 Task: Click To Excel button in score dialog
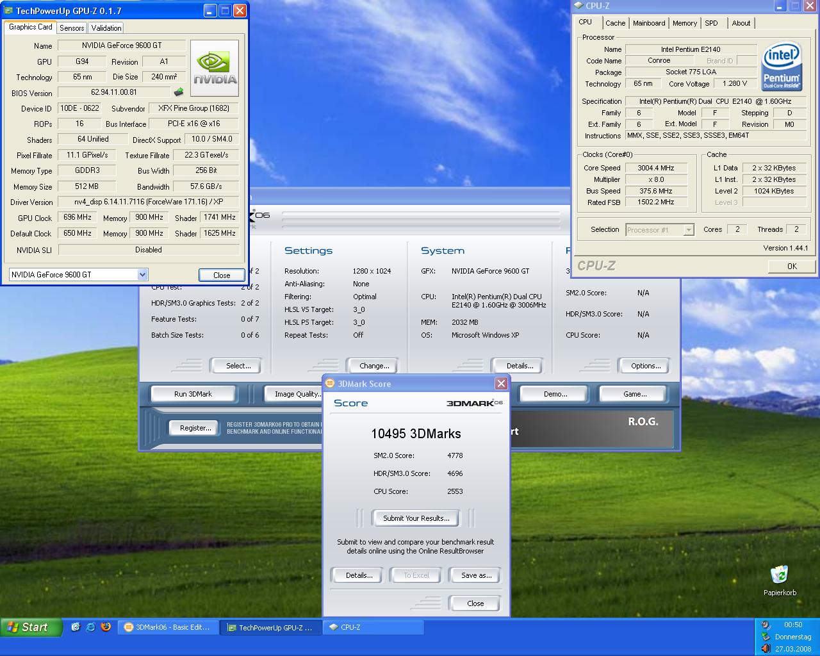click(x=416, y=575)
